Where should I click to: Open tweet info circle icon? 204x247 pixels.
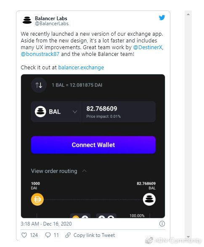[162, 223]
